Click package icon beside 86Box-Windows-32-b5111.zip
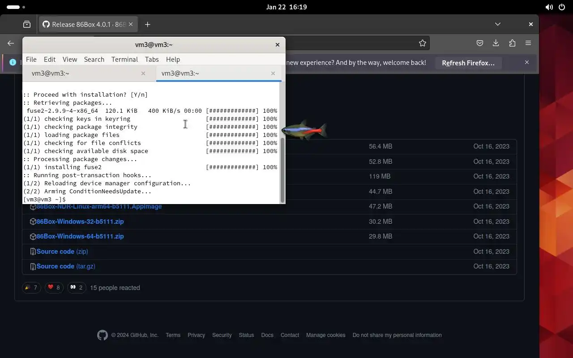The height and width of the screenshot is (358, 573). click(x=33, y=222)
